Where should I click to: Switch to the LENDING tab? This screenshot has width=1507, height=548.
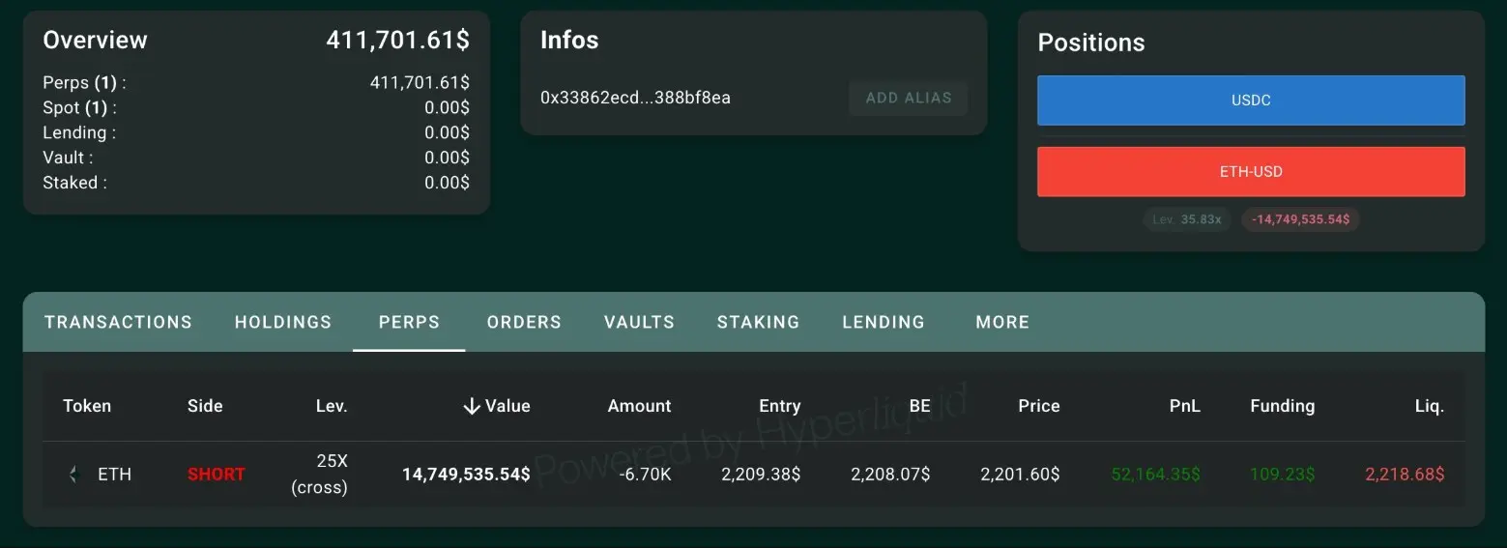884,322
